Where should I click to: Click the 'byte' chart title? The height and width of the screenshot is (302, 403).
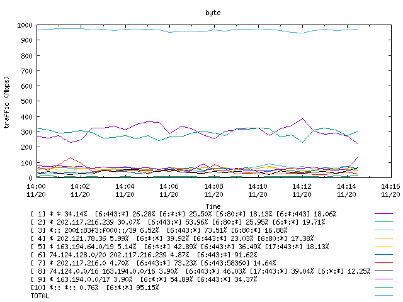tap(213, 13)
